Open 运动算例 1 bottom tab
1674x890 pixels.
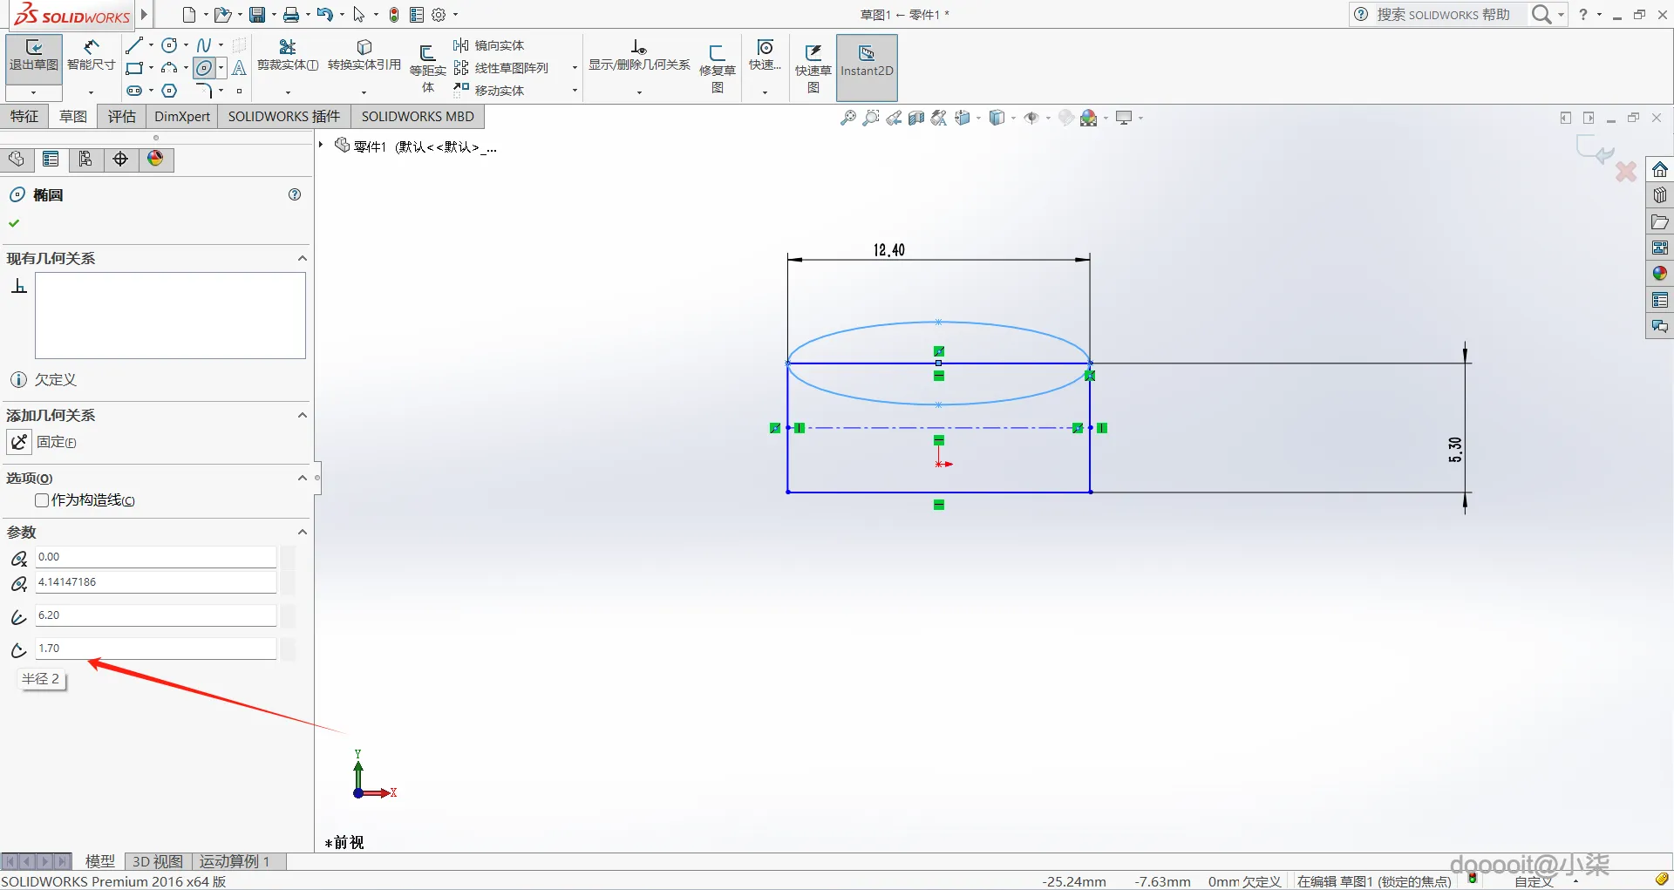(235, 861)
